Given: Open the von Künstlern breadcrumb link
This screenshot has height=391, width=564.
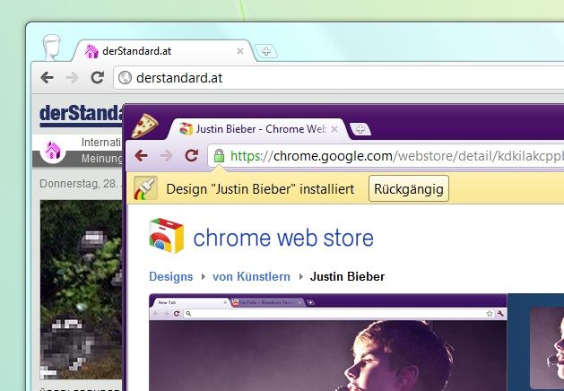Looking at the screenshot, I should 250,276.
